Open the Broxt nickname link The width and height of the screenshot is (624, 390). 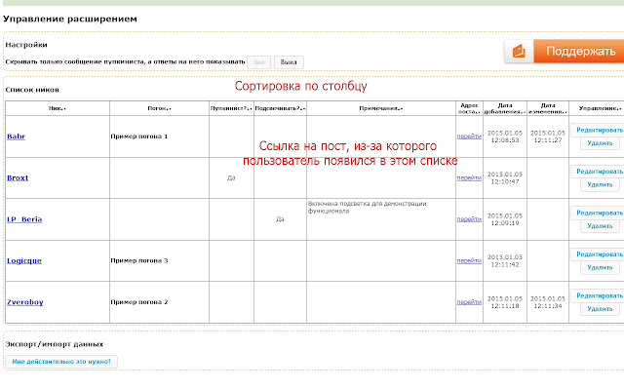18,178
